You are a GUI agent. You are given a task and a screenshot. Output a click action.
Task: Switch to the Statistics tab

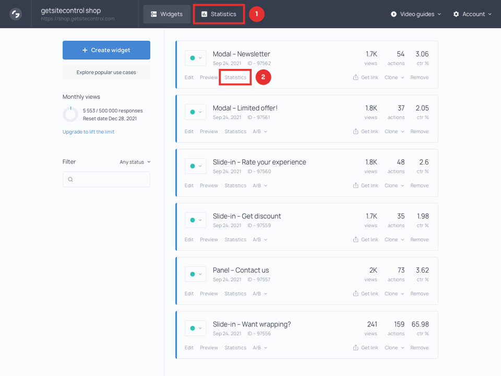pyautogui.click(x=219, y=14)
